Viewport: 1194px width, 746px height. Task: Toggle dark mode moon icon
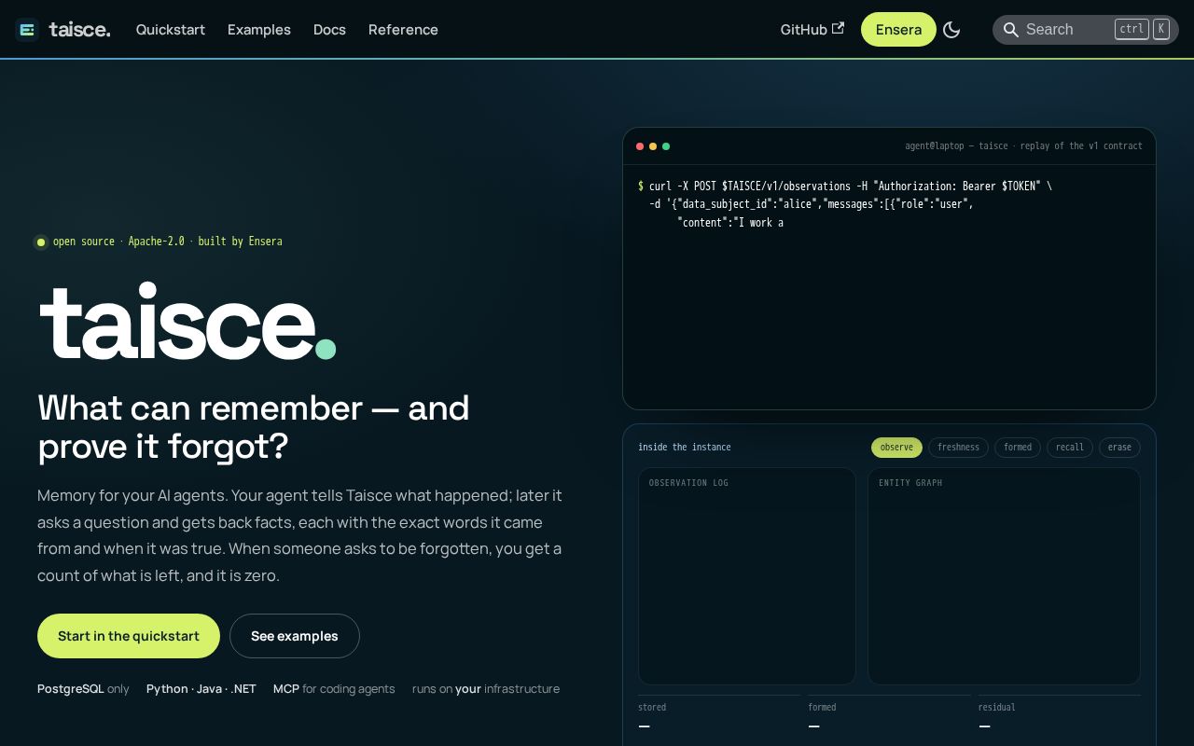click(x=951, y=30)
